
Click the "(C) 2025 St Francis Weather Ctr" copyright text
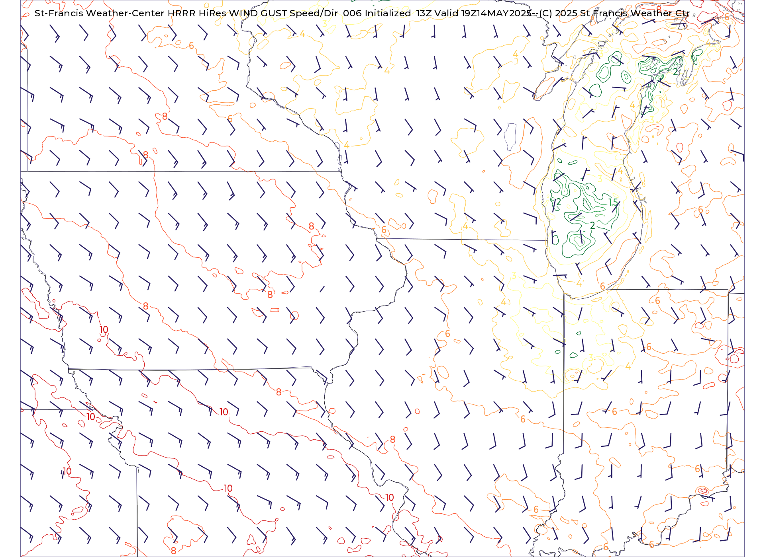(x=614, y=13)
